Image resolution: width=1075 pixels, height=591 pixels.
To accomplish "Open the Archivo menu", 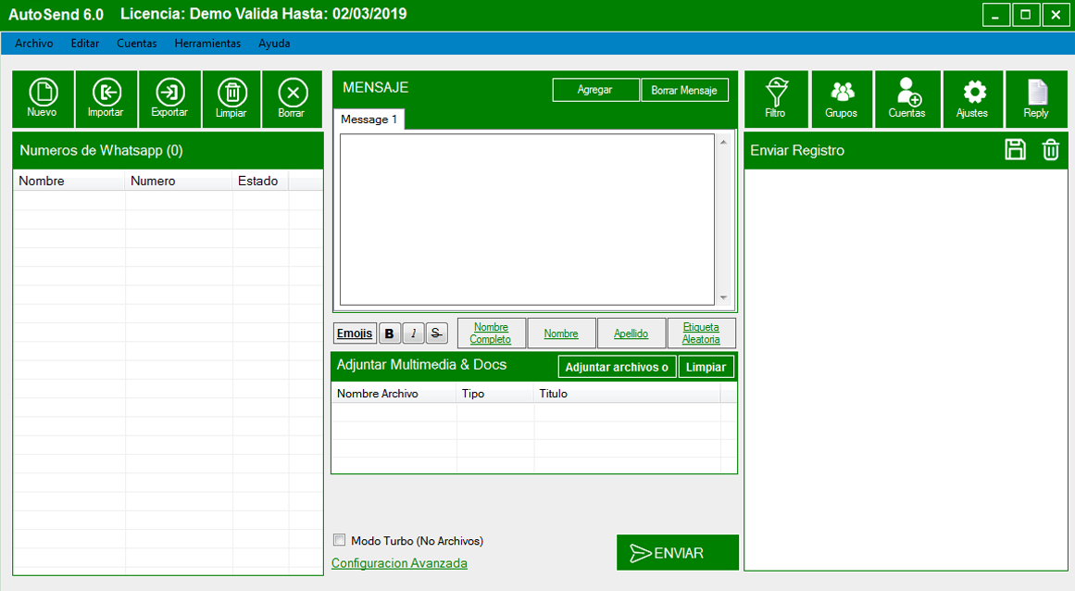I will click(x=34, y=44).
